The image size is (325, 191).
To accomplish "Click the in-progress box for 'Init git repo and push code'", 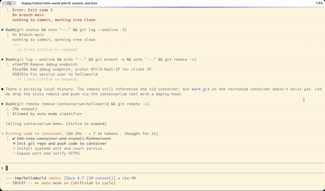I will (x=14, y=144).
